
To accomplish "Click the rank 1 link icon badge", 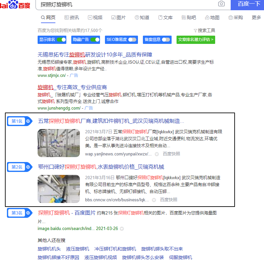I will [x=28, y=121].
